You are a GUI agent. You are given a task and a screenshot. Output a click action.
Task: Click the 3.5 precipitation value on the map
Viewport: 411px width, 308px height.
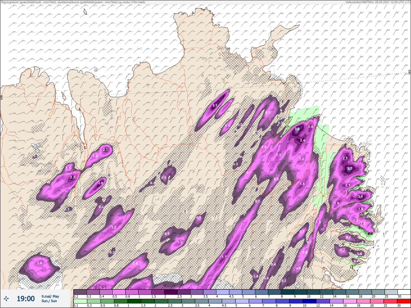click(360, 197)
